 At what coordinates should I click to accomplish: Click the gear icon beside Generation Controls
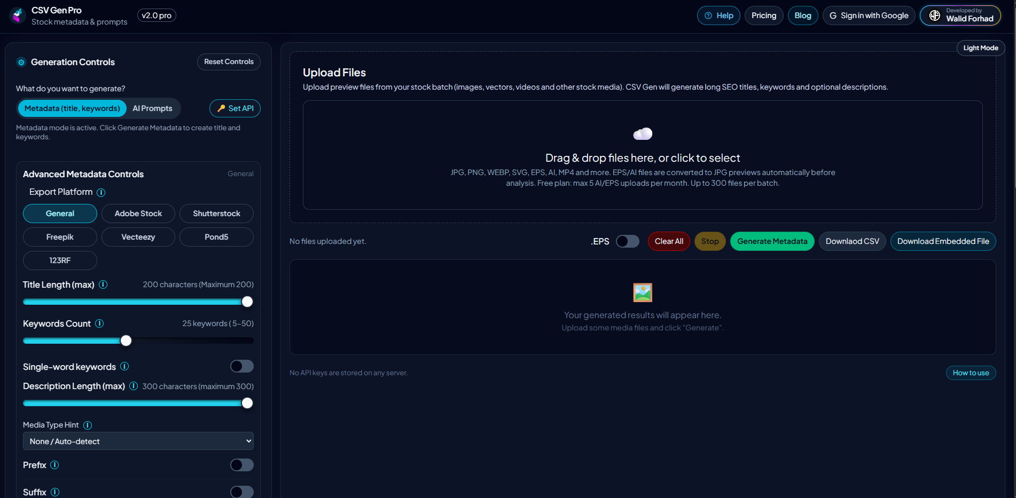pyautogui.click(x=21, y=62)
